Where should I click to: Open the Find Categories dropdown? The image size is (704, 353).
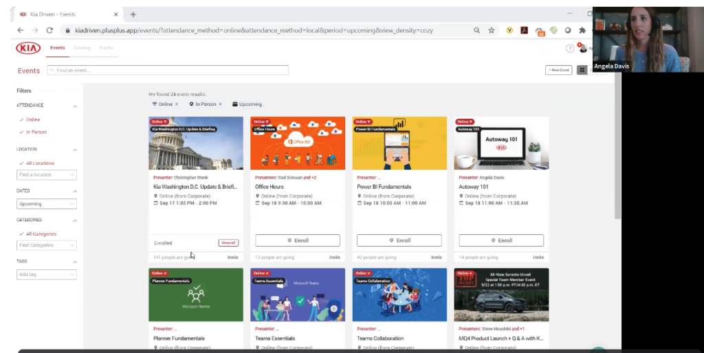click(x=47, y=245)
